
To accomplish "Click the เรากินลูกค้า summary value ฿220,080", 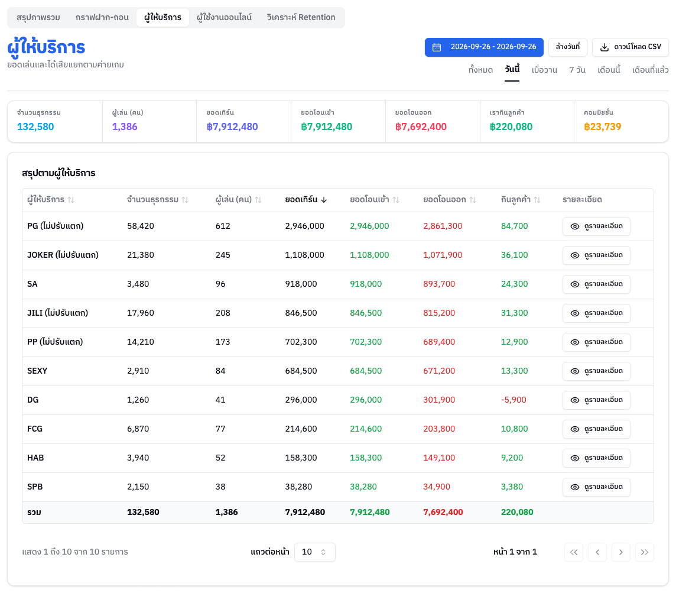I will pyautogui.click(x=511, y=127).
